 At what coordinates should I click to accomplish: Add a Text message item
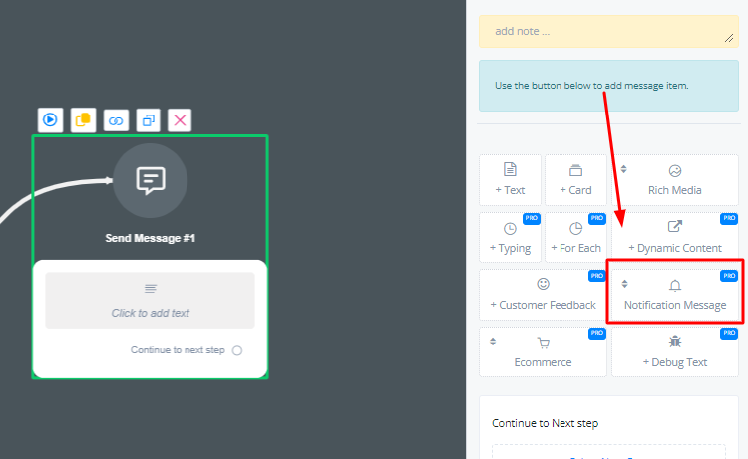coord(510,180)
